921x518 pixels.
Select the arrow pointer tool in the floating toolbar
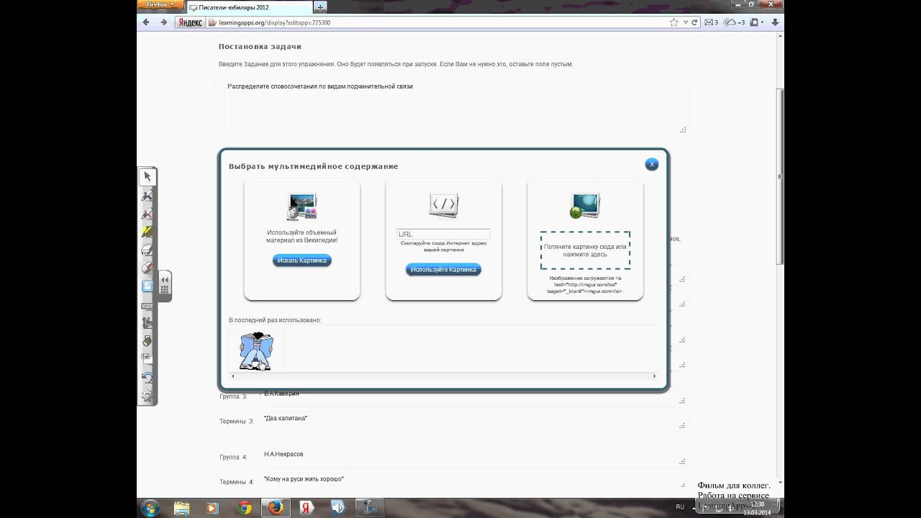[x=147, y=176]
